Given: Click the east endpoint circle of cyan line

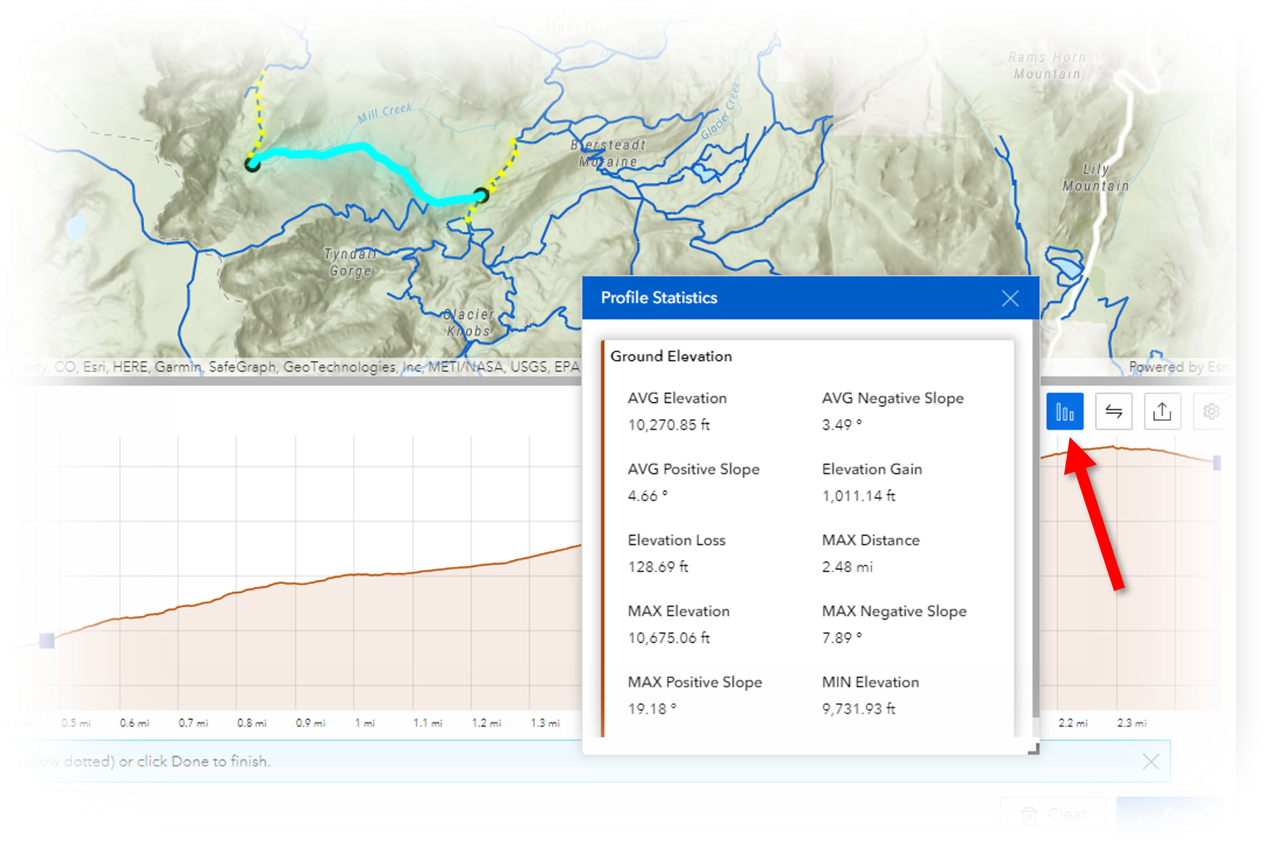Looking at the screenshot, I should pos(481,195).
